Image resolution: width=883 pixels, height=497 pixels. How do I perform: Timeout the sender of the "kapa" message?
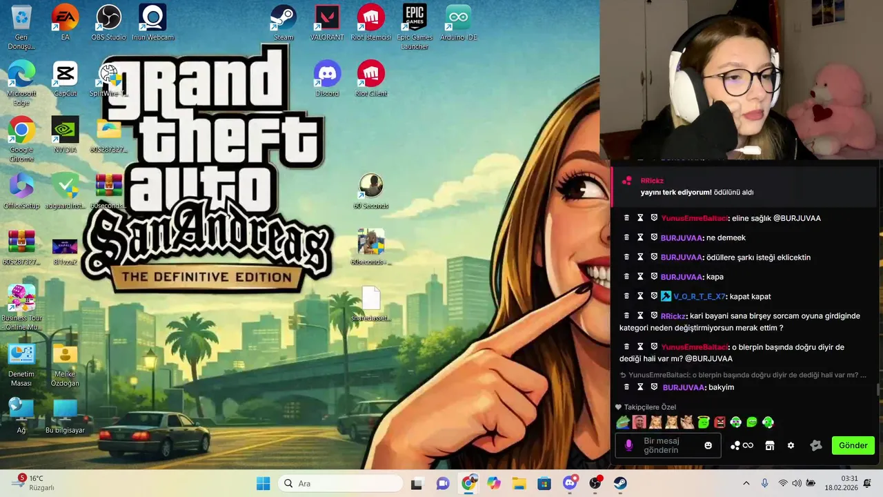point(640,277)
